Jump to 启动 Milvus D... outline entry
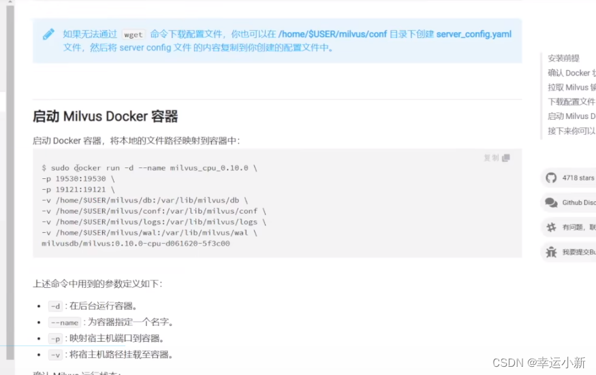 [571, 116]
